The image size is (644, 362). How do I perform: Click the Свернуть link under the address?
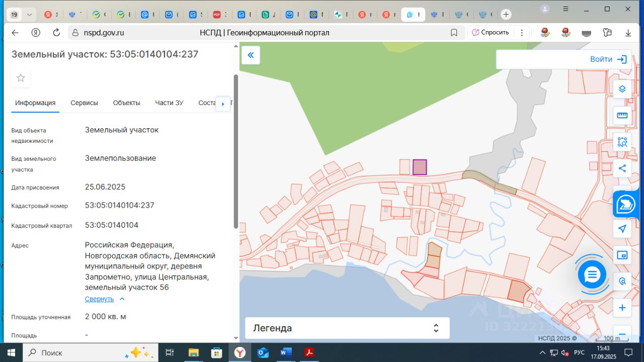(x=100, y=299)
